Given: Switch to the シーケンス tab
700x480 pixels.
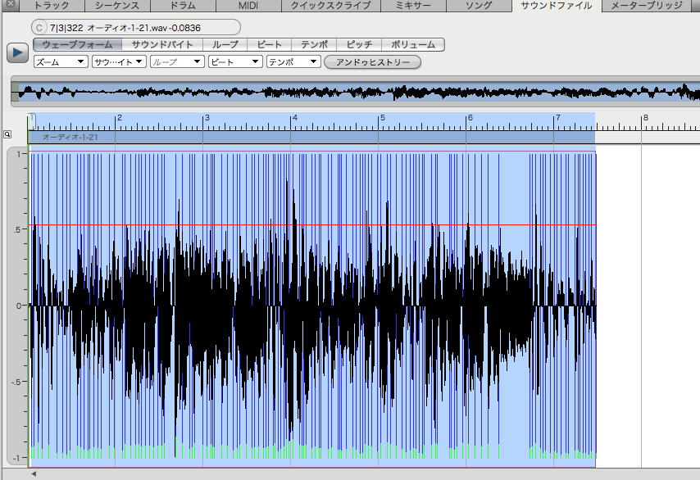Looking at the screenshot, I should click(x=117, y=6).
